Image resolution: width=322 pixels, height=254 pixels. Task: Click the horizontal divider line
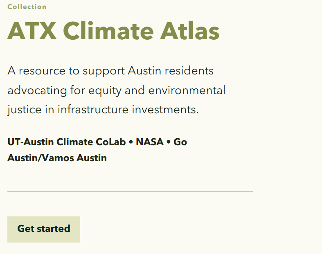tap(130, 191)
